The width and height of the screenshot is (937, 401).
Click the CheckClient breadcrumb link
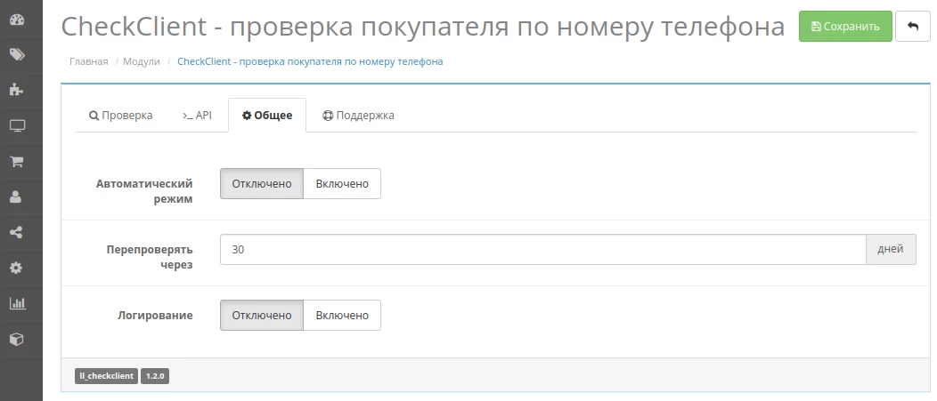[310, 61]
